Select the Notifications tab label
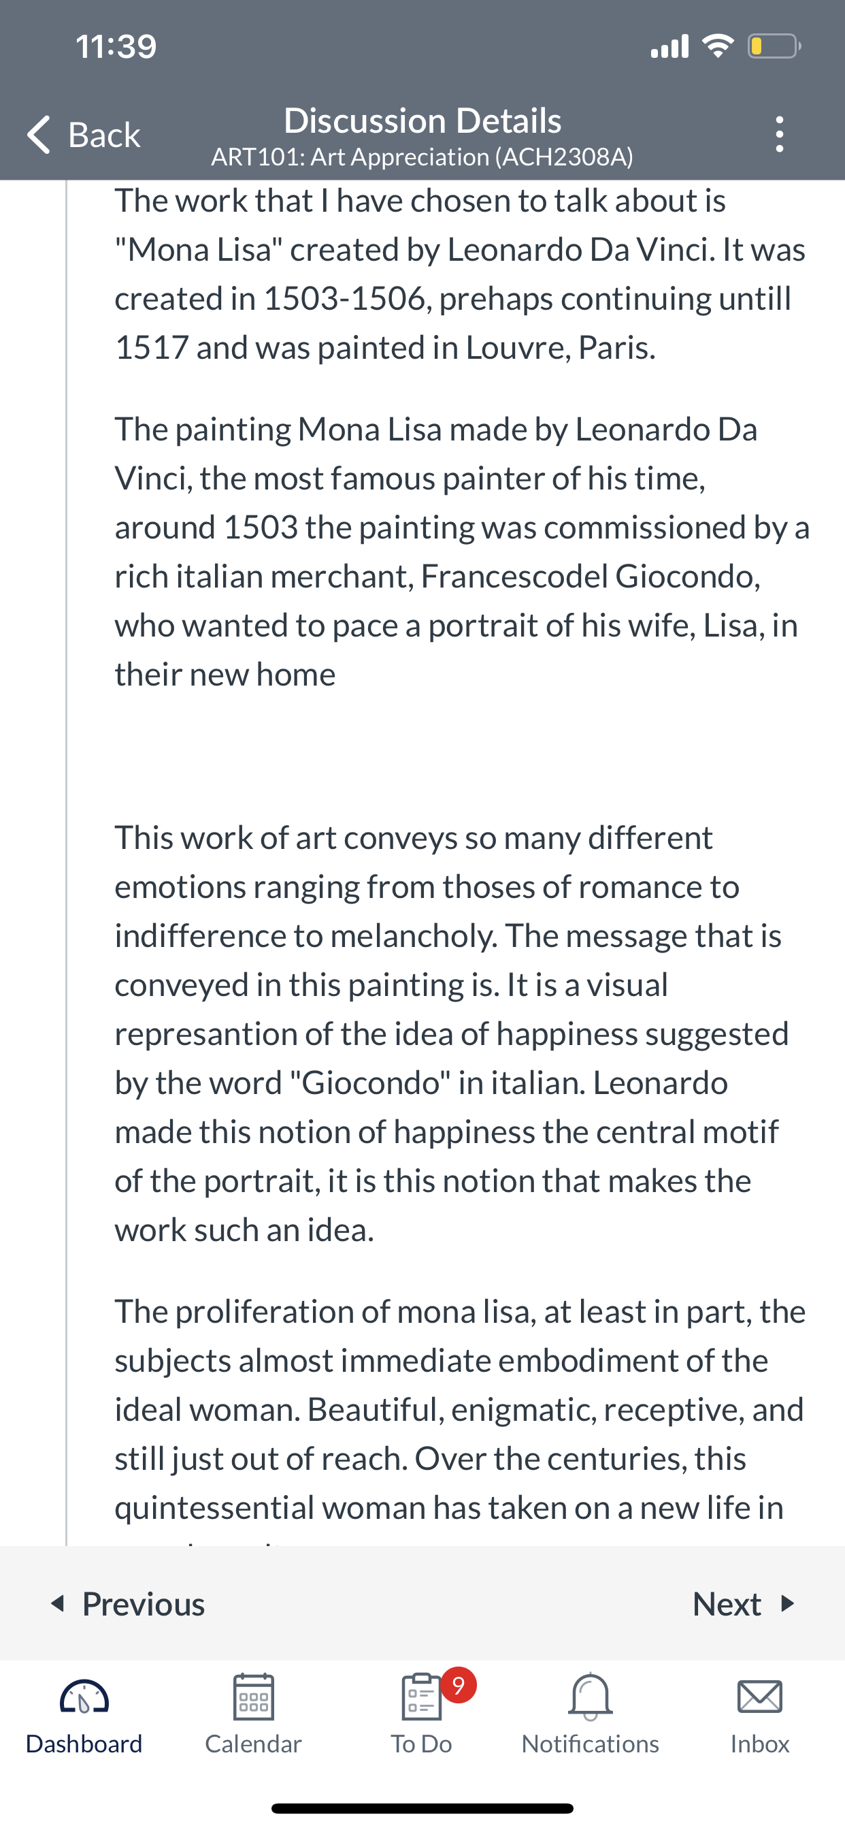Viewport: 845px width, 1830px height. pyautogui.click(x=590, y=1744)
